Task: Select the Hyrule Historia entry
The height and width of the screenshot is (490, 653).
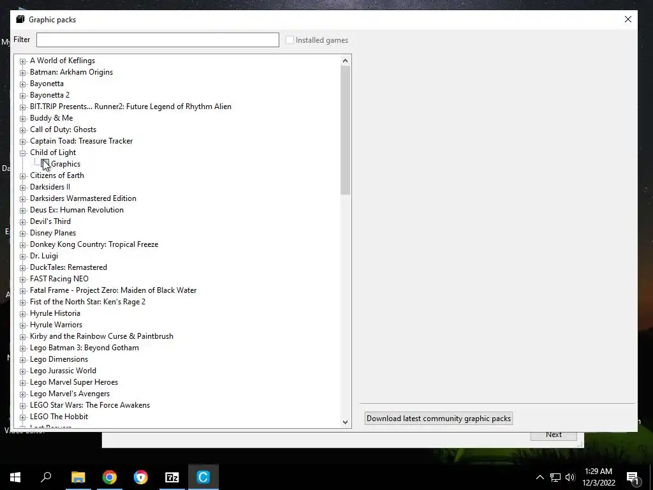Action: [x=55, y=313]
